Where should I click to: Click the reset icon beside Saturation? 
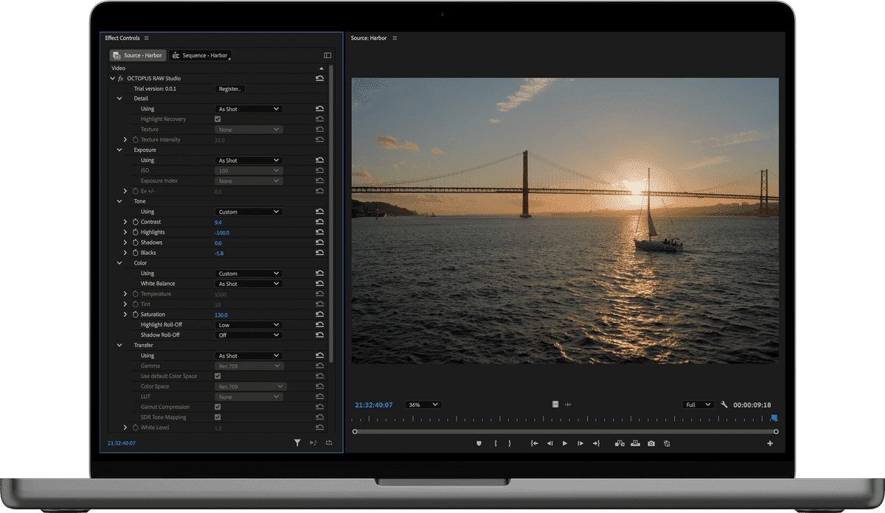[x=319, y=314]
